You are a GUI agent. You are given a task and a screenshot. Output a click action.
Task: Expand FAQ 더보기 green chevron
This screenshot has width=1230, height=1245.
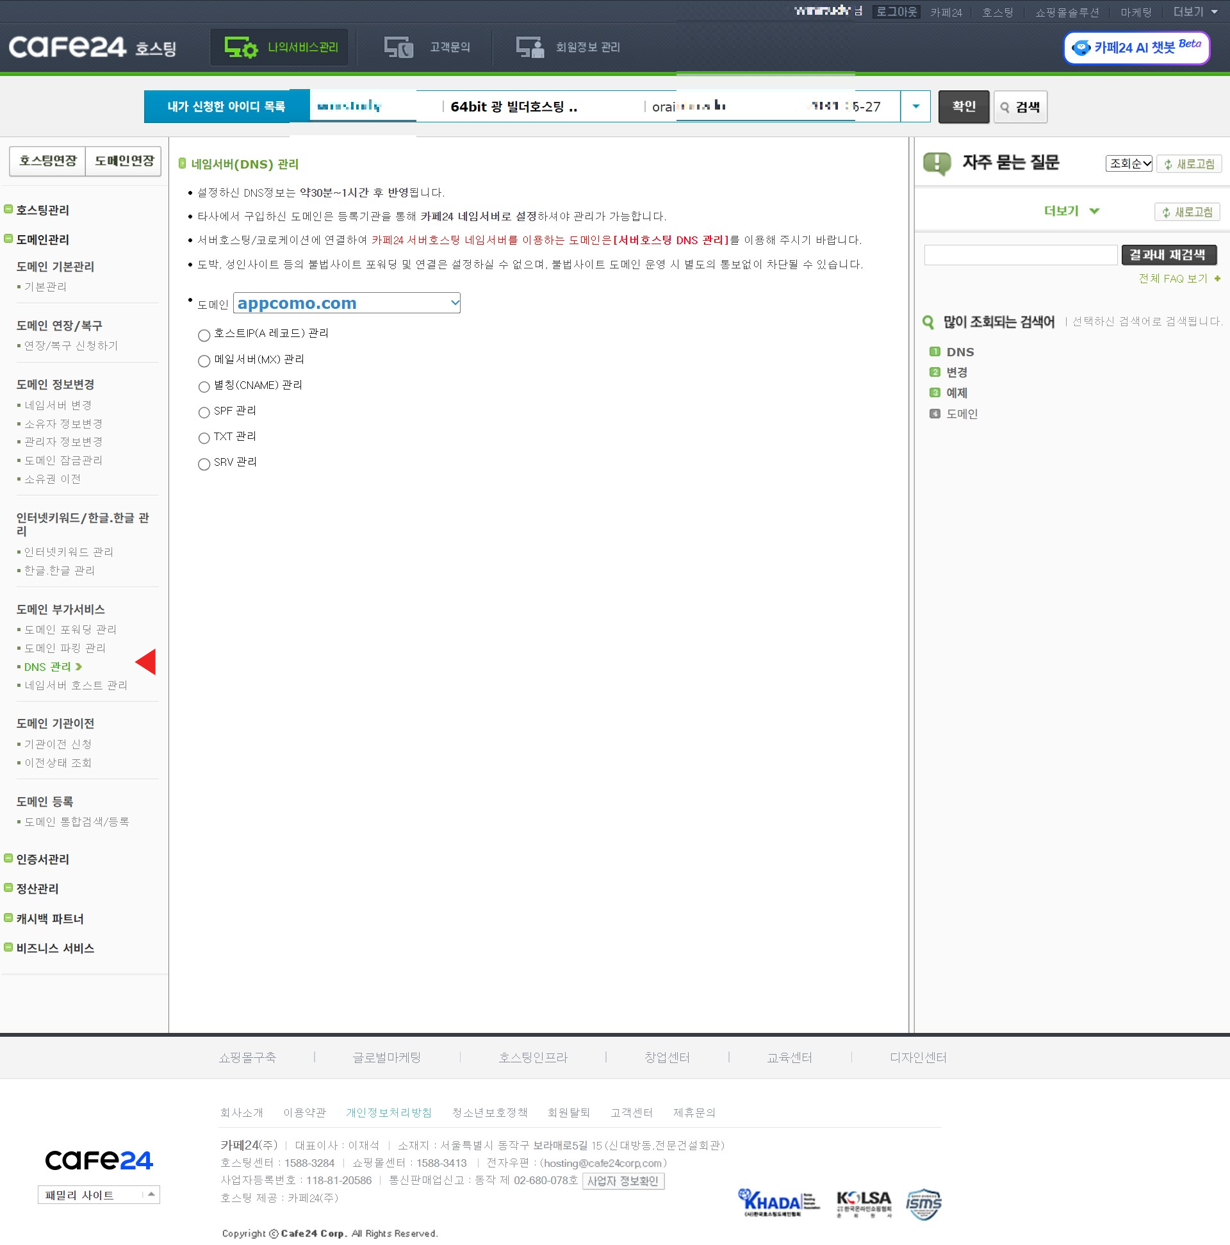tap(1094, 211)
